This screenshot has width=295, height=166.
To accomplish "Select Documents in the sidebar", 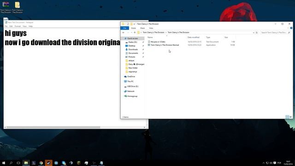I will pos(133,53).
